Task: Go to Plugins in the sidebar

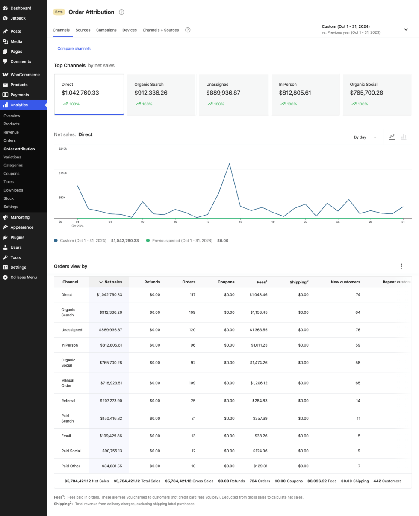Action: tap(17, 237)
